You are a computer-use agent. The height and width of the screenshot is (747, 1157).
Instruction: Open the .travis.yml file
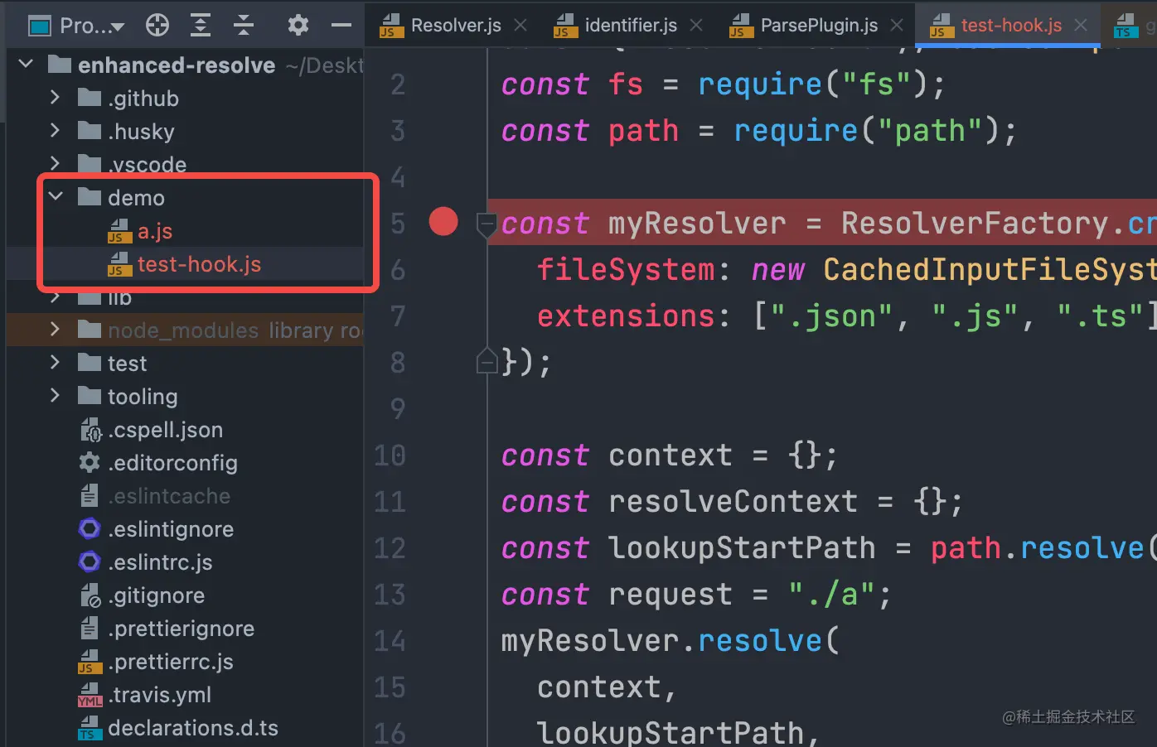[159, 695]
